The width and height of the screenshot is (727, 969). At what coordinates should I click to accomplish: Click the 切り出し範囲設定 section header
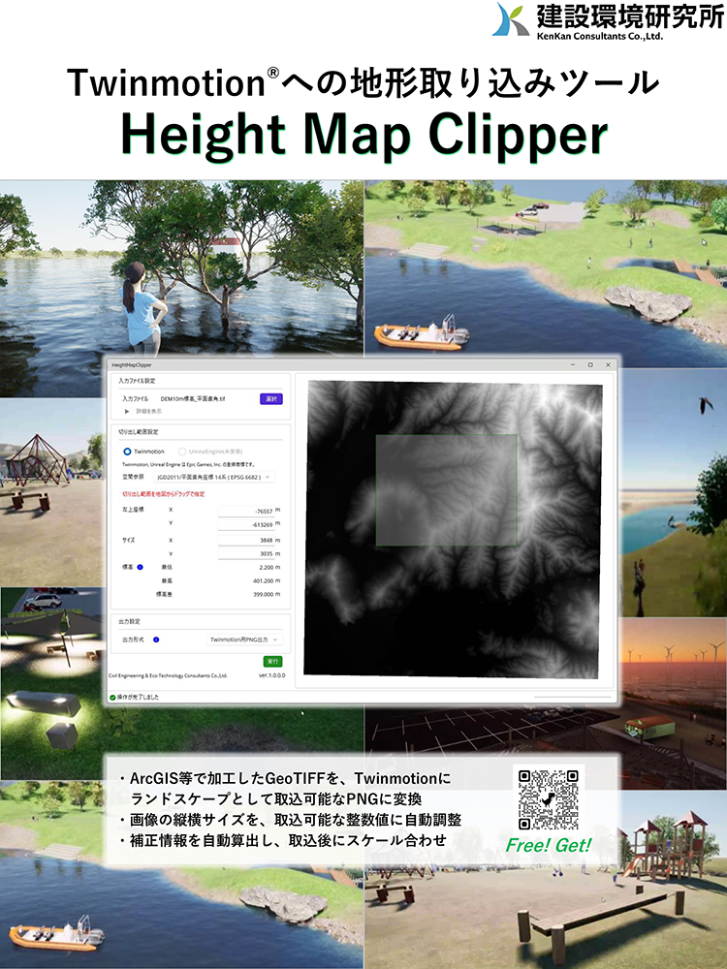point(138,432)
